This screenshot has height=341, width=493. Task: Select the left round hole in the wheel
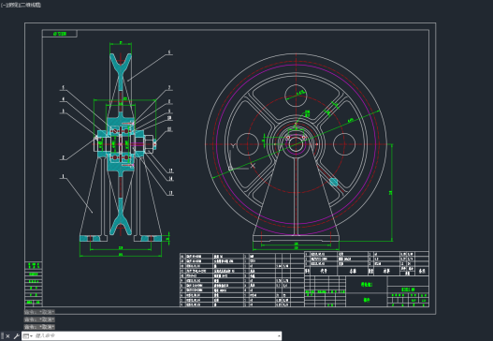(248, 144)
